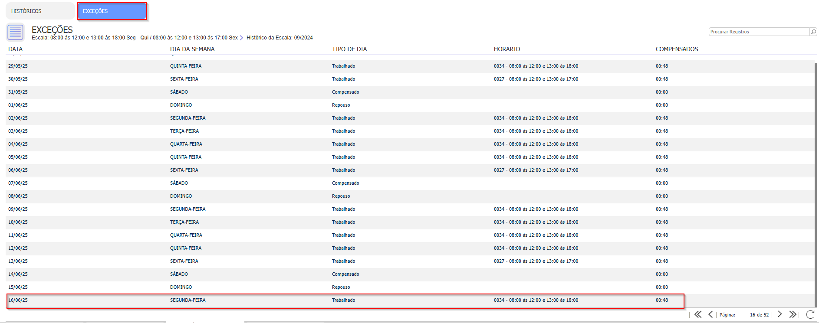Viewport: 819px width, 323px height.
Task: Sort by the HORARIO column header
Action: coord(507,49)
